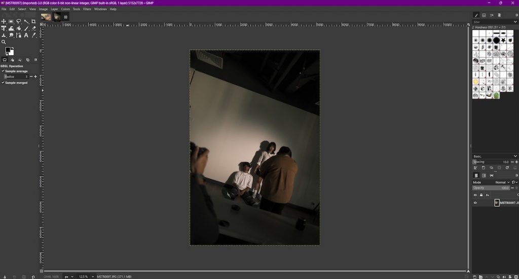The height and width of the screenshot is (279, 519).
Task: Swap foreground and background colors
Action: 13,48
